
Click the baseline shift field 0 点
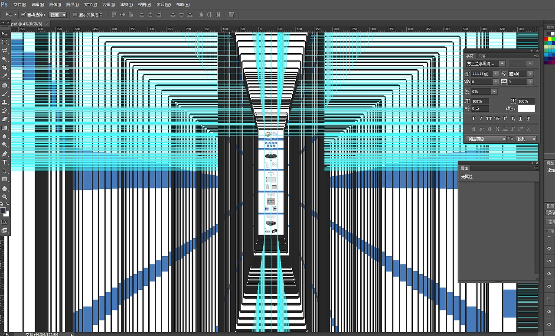[x=480, y=108]
